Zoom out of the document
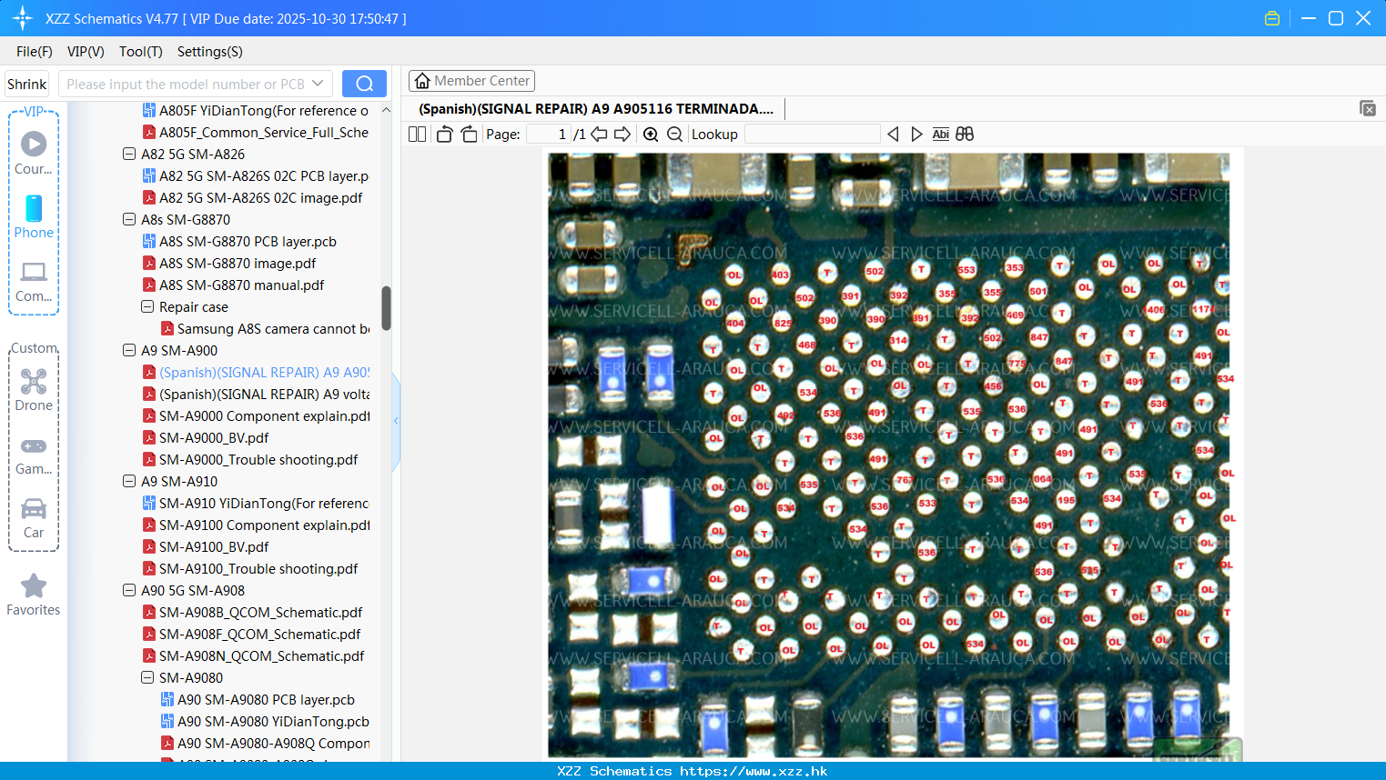Image resolution: width=1386 pixels, height=780 pixels. [674, 135]
